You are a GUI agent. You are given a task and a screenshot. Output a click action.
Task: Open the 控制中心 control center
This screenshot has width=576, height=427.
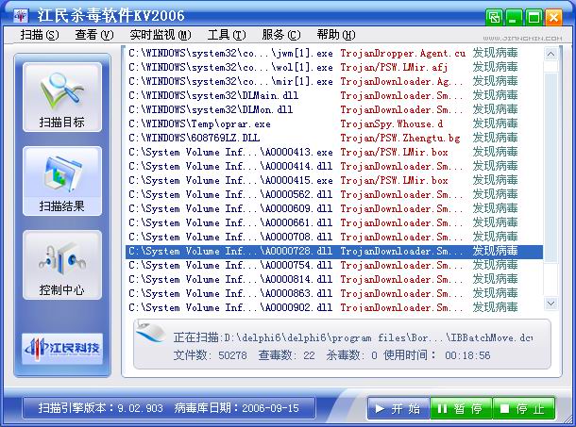(x=62, y=265)
